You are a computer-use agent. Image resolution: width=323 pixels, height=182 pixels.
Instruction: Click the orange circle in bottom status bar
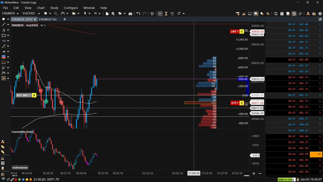tap(30, 179)
